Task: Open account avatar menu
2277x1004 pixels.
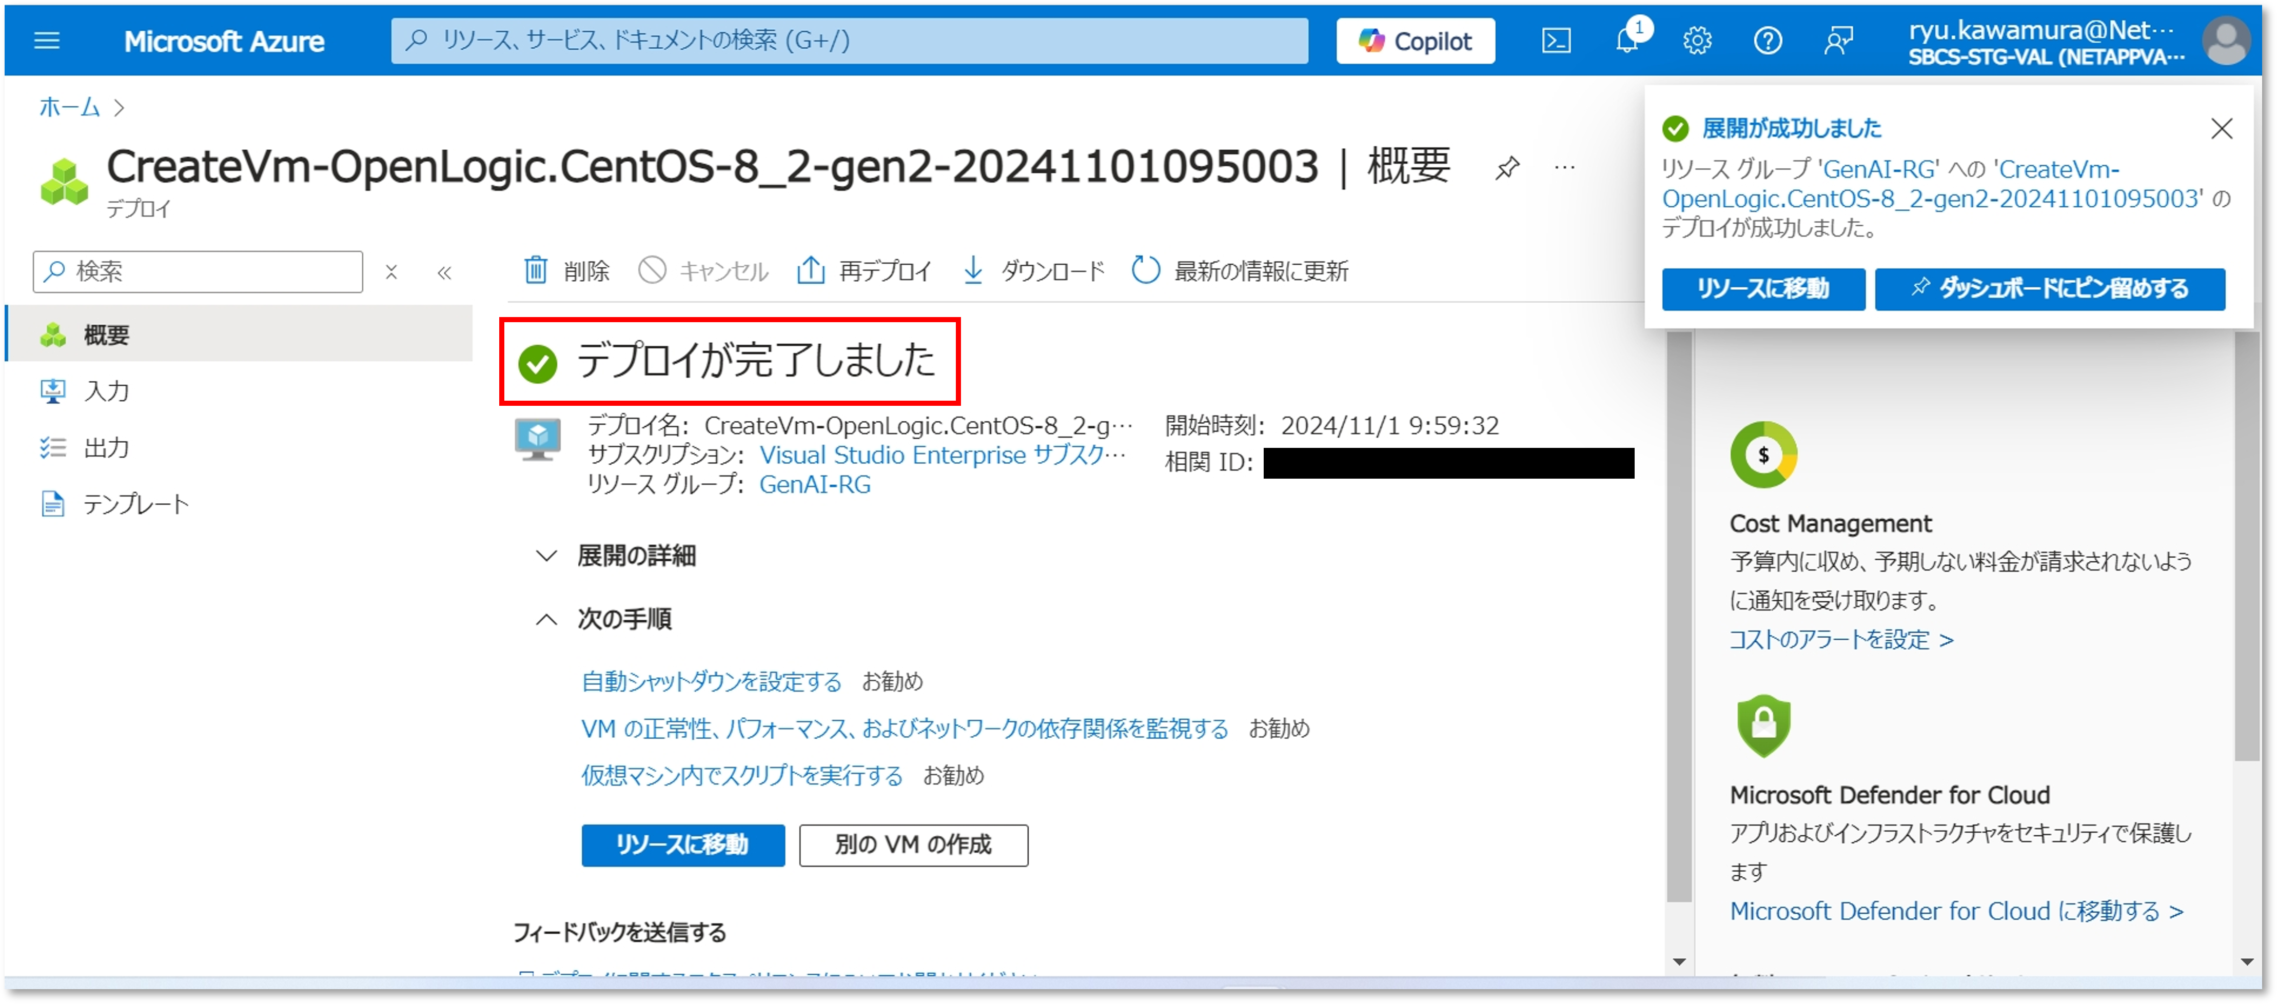Action: [2226, 41]
